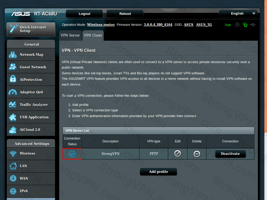Click the USB status icon in header
This screenshot has width=267, height=200.
click(252, 25)
